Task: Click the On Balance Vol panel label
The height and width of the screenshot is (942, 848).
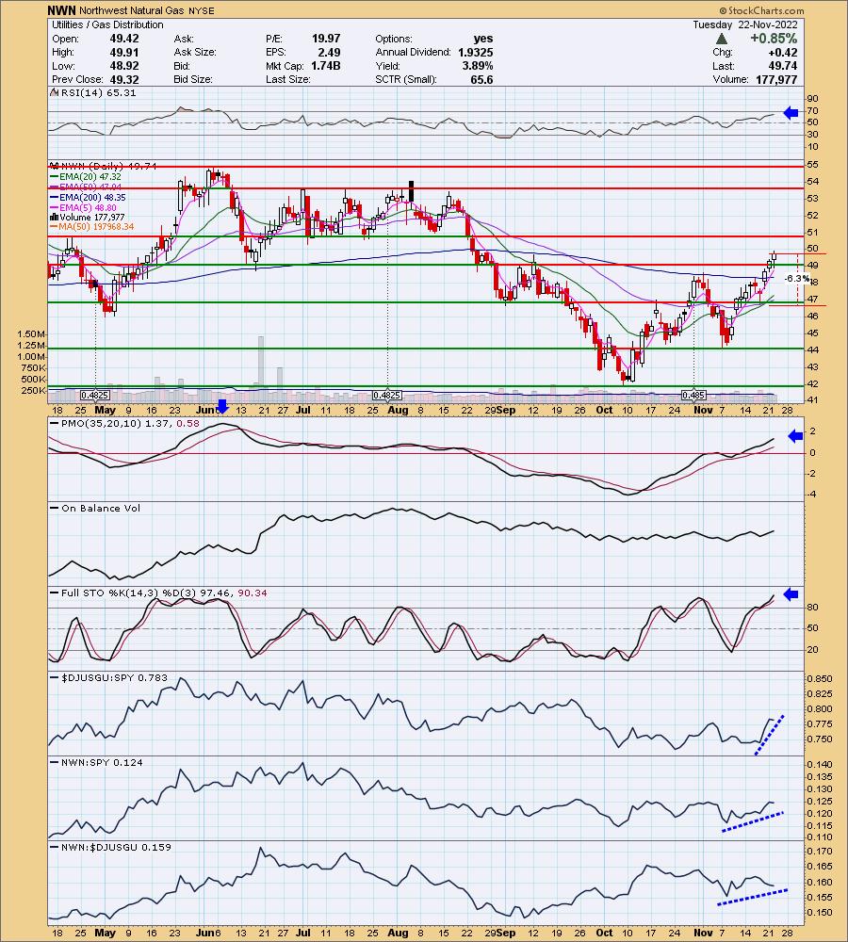Action: pyautogui.click(x=101, y=509)
